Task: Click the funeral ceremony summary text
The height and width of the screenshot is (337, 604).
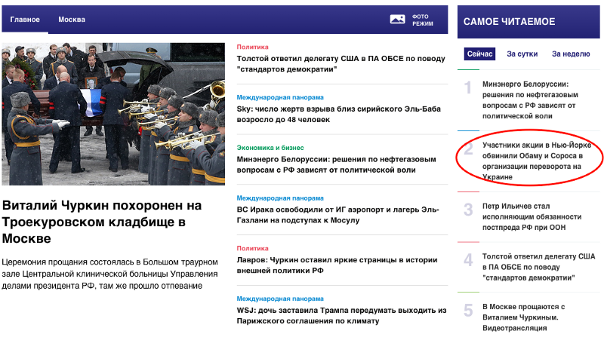Action: 109,274
